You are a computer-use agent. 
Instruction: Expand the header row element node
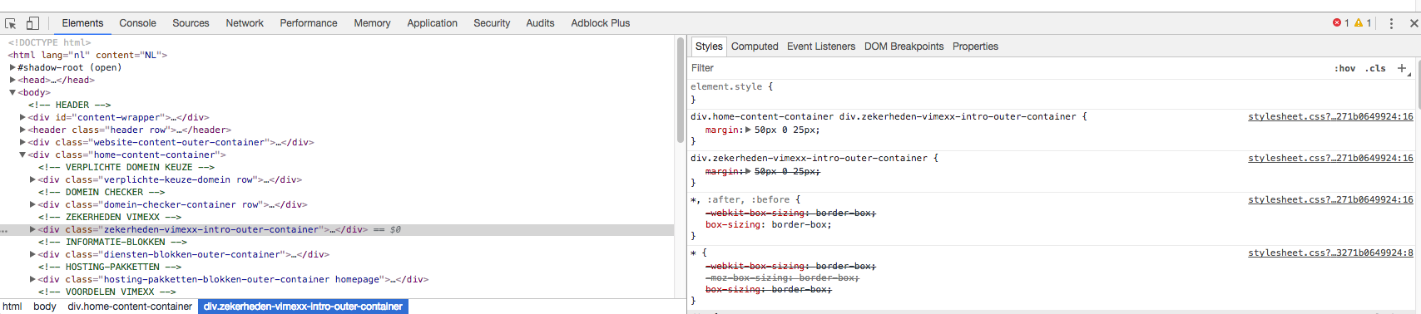[x=22, y=130]
